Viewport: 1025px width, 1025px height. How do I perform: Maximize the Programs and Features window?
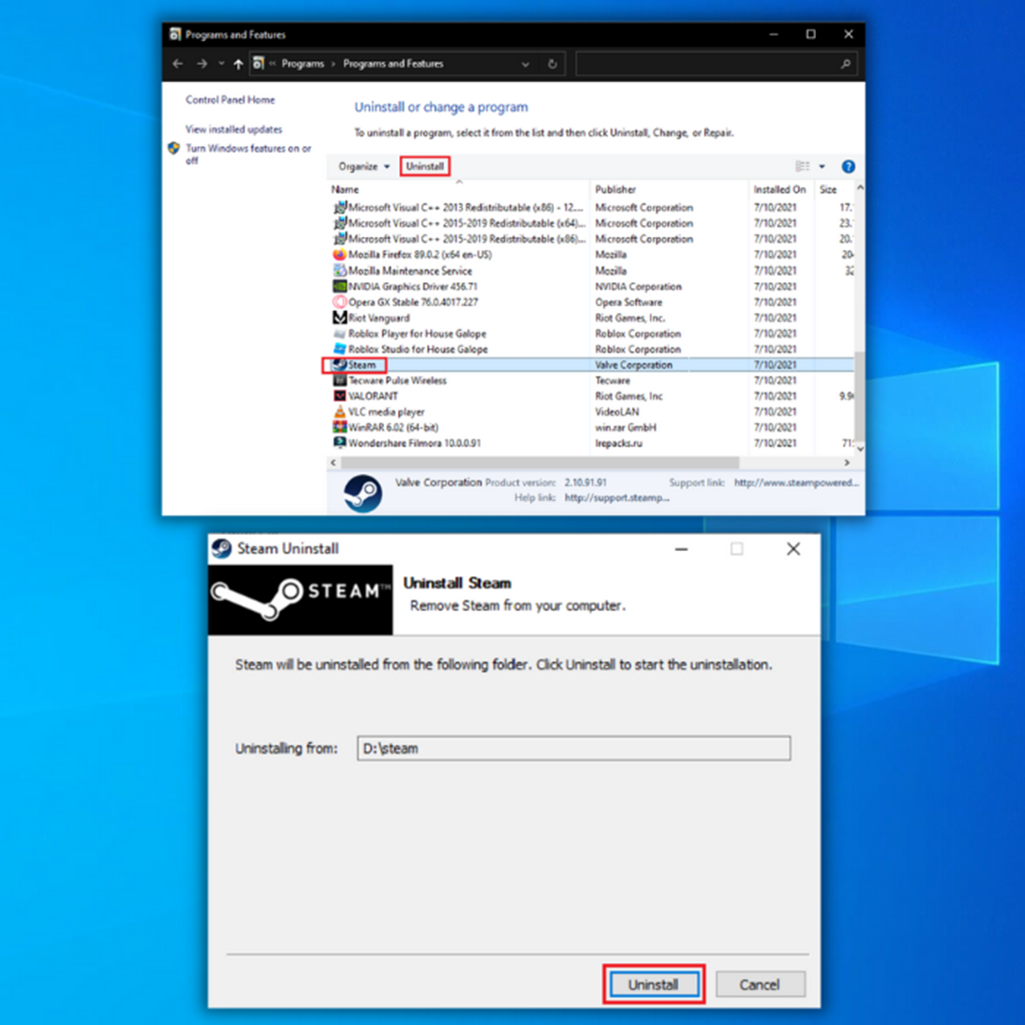[810, 34]
